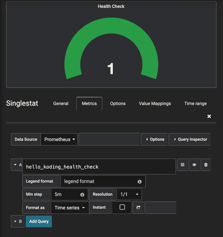Click the share link icon beside Instant
The width and height of the screenshot is (223, 237).
[138, 207]
